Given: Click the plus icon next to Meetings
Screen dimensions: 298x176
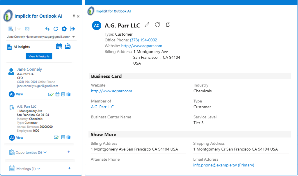Looking at the screenshot, I should pyautogui.click(x=69, y=168).
